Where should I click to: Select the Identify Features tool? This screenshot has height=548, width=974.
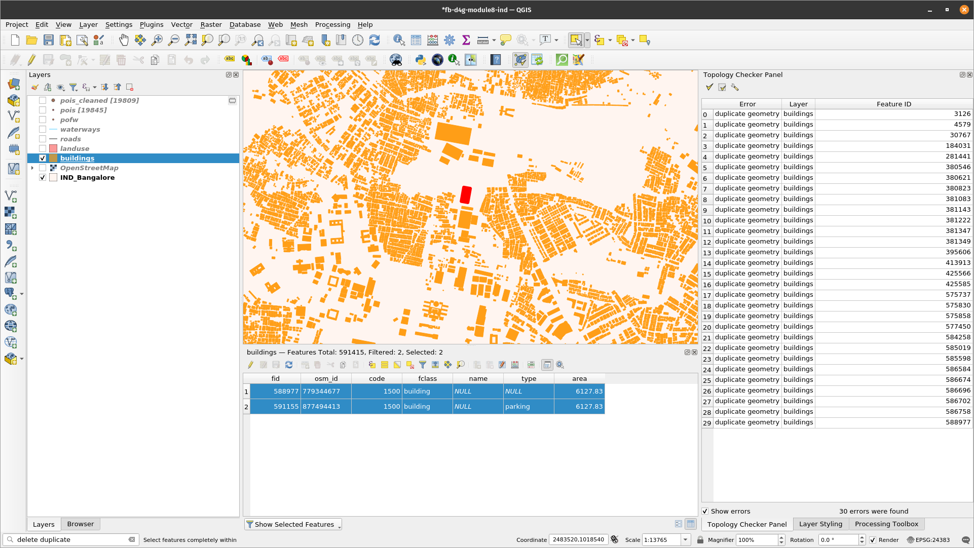tap(399, 41)
